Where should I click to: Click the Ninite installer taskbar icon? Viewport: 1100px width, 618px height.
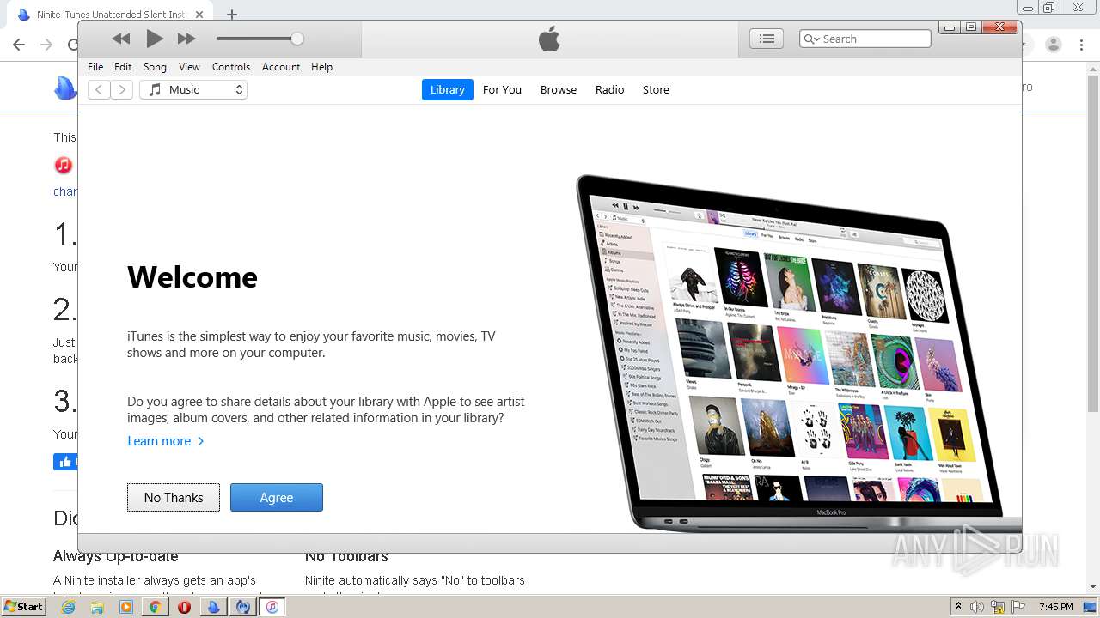[214, 607]
